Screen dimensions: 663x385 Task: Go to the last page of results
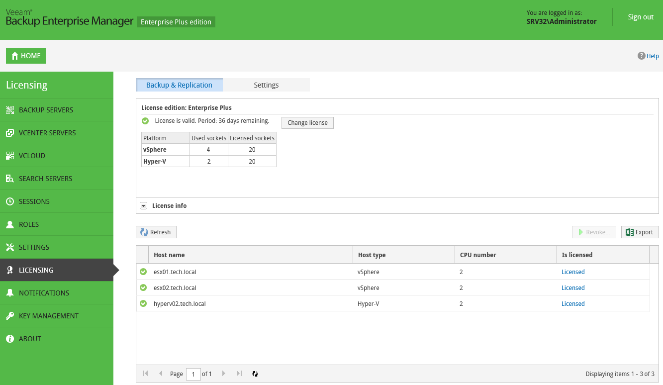239,374
